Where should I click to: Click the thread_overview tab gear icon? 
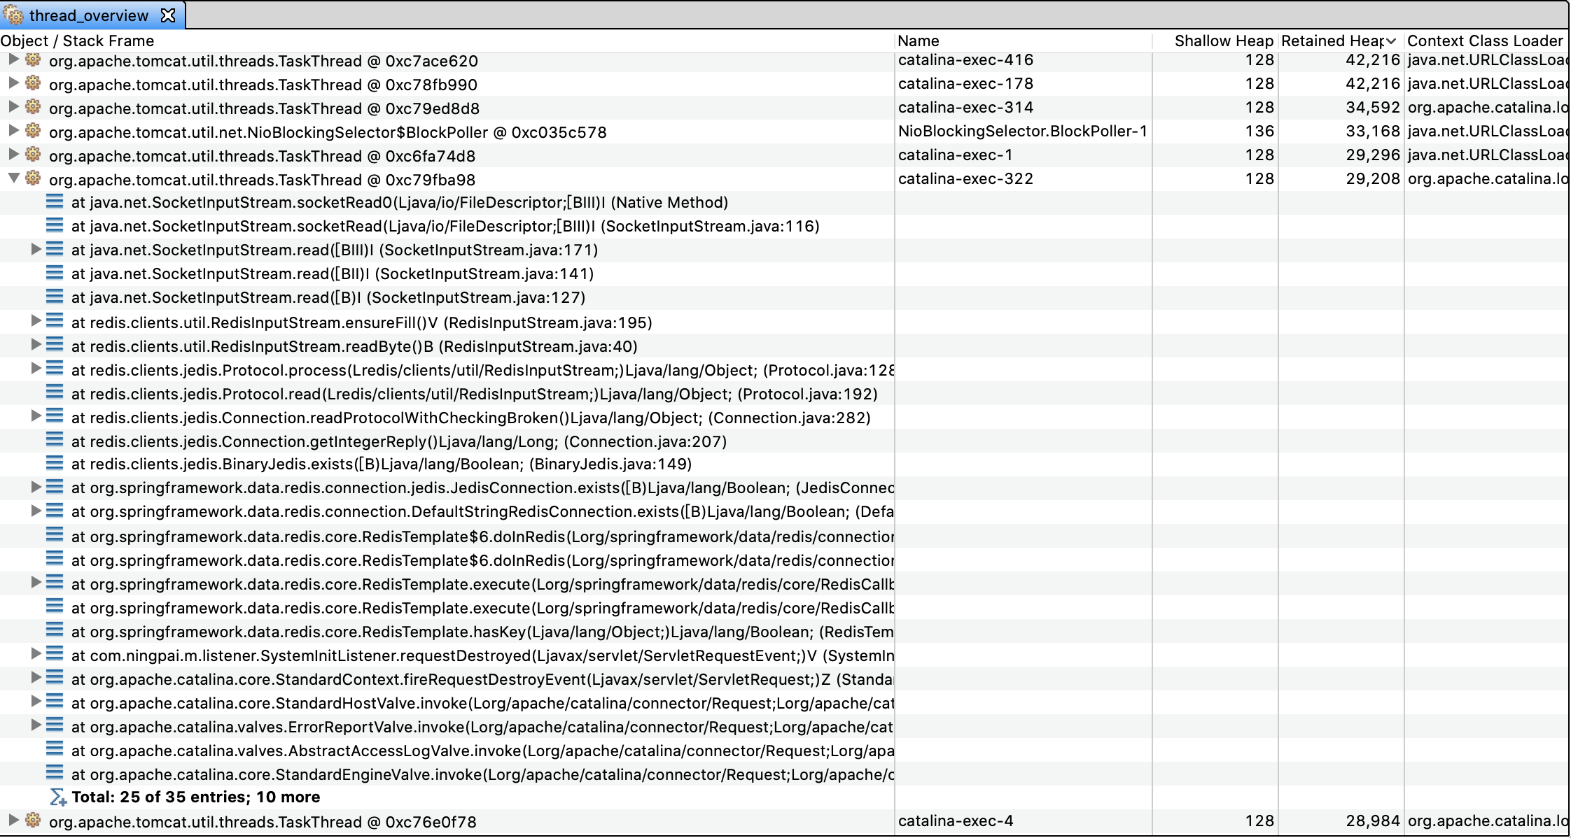tap(14, 15)
